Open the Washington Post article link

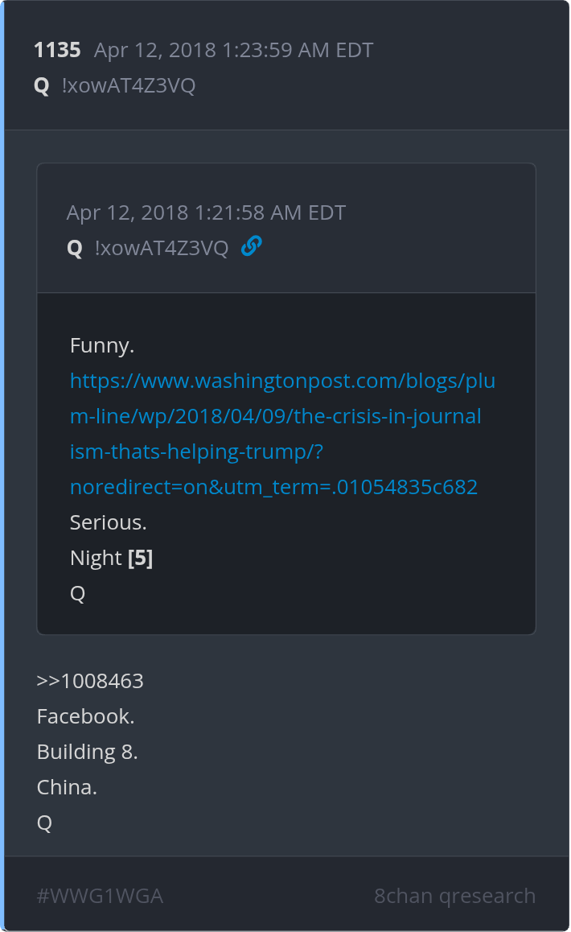282,434
